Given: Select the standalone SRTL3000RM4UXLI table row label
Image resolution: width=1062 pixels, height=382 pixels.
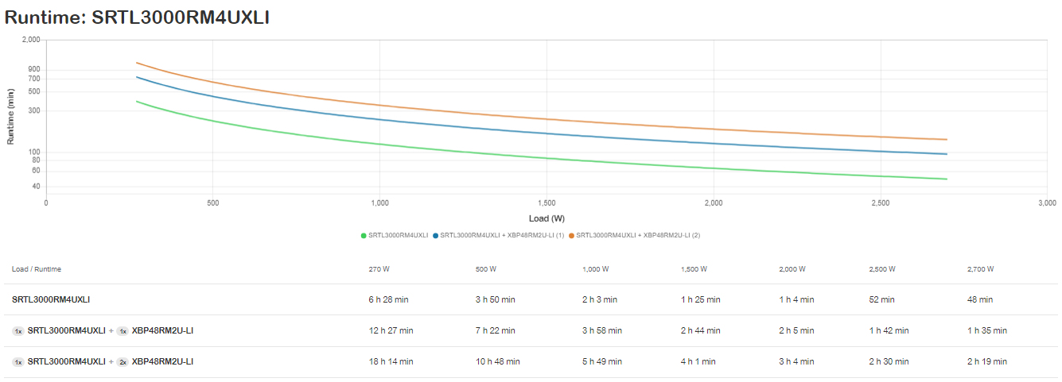Looking at the screenshot, I should (50, 299).
